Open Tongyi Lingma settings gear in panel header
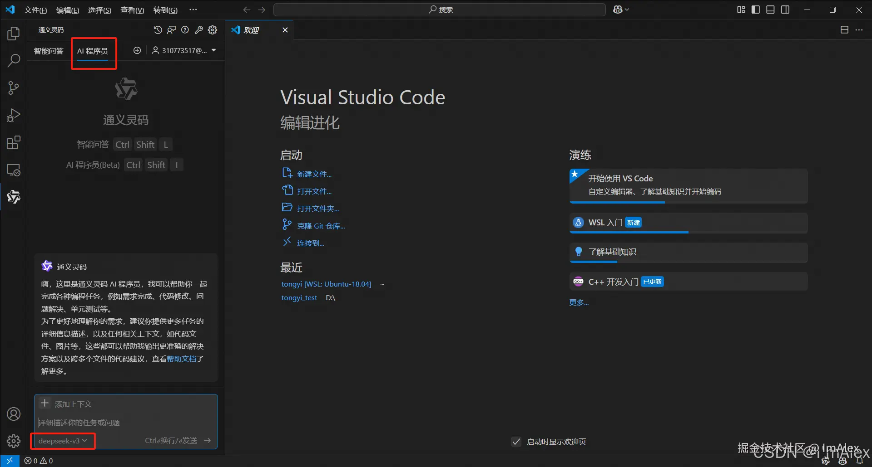The image size is (872, 467). [213, 30]
